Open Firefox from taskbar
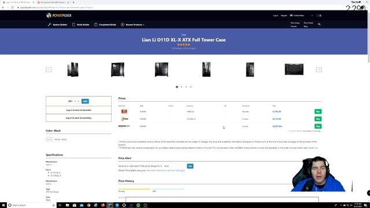 click(103, 205)
